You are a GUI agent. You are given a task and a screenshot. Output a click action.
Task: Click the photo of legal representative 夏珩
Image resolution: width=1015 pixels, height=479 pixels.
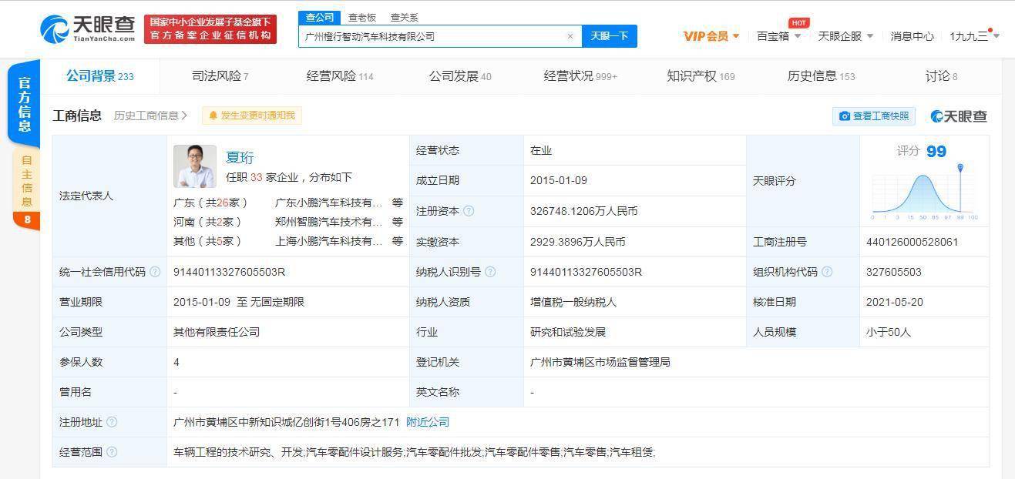pos(195,166)
